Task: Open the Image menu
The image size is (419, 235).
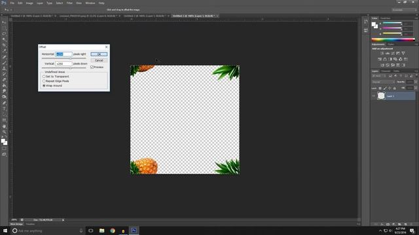Action: [29, 3]
